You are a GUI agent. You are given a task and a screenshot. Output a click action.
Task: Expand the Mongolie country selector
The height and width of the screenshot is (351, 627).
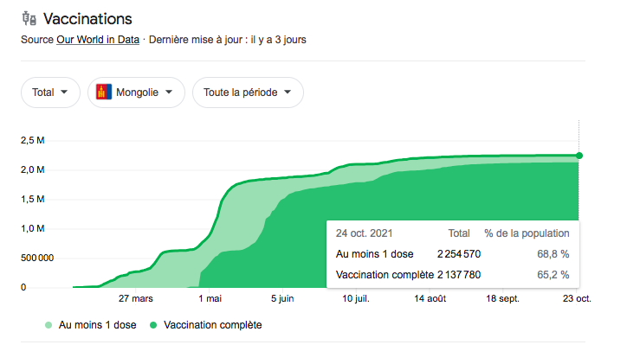[x=136, y=92]
